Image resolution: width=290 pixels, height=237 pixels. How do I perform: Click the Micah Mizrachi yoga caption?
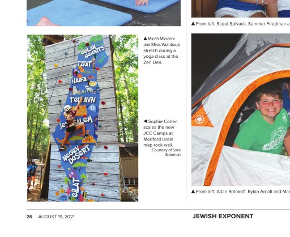pyautogui.click(x=162, y=50)
